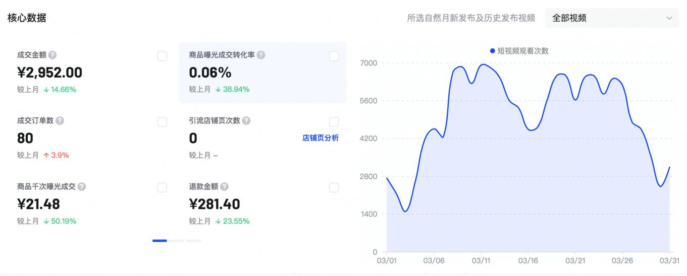Show help tooltip for 商品曝光成交转化率
The height and width of the screenshot is (276, 687).
point(261,55)
